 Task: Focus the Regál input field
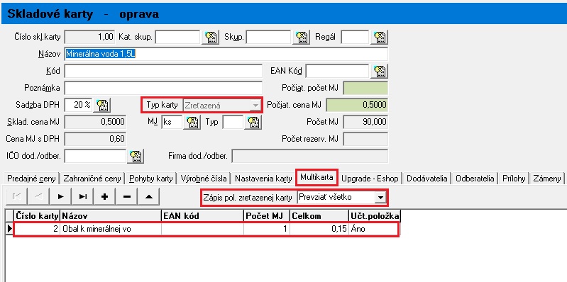pos(355,37)
